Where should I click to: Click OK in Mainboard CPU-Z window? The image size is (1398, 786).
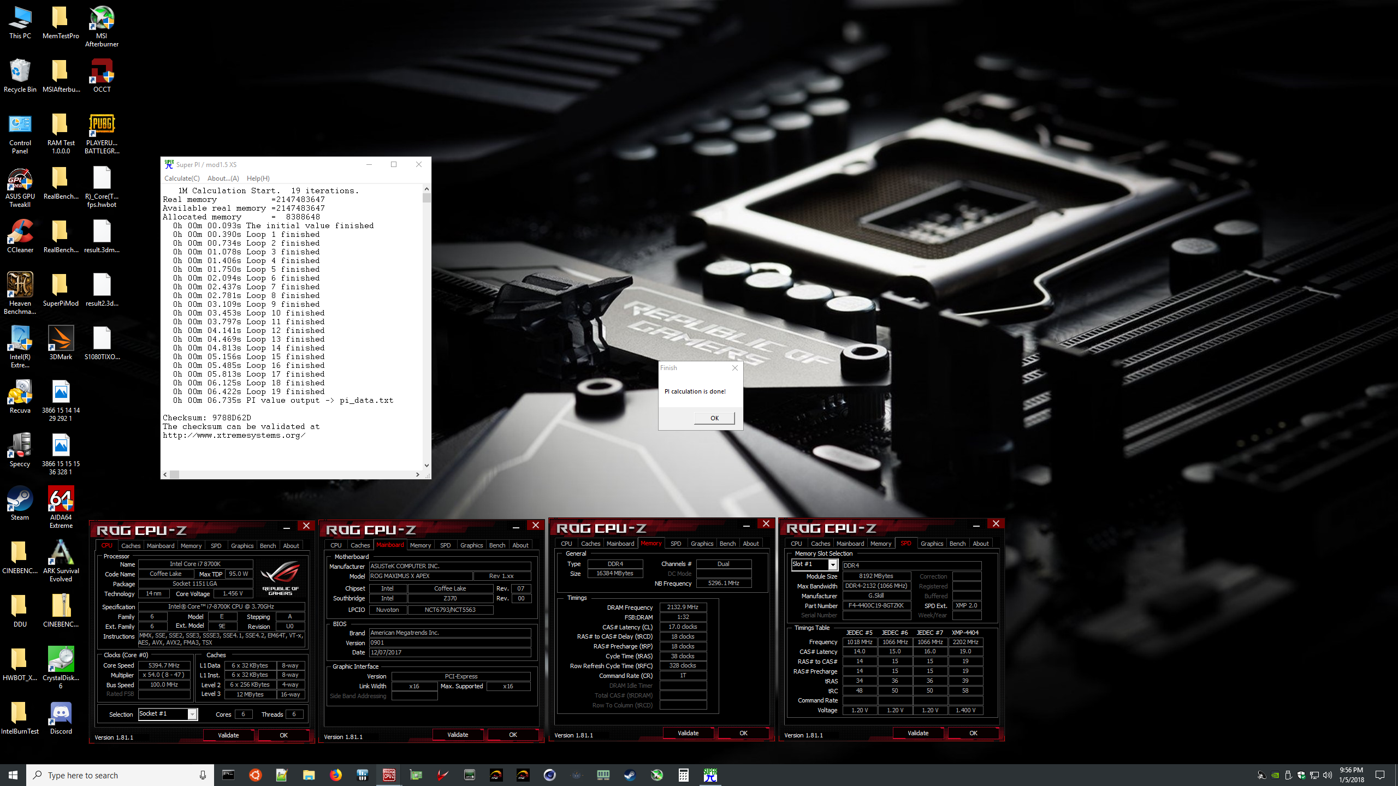coord(513,735)
